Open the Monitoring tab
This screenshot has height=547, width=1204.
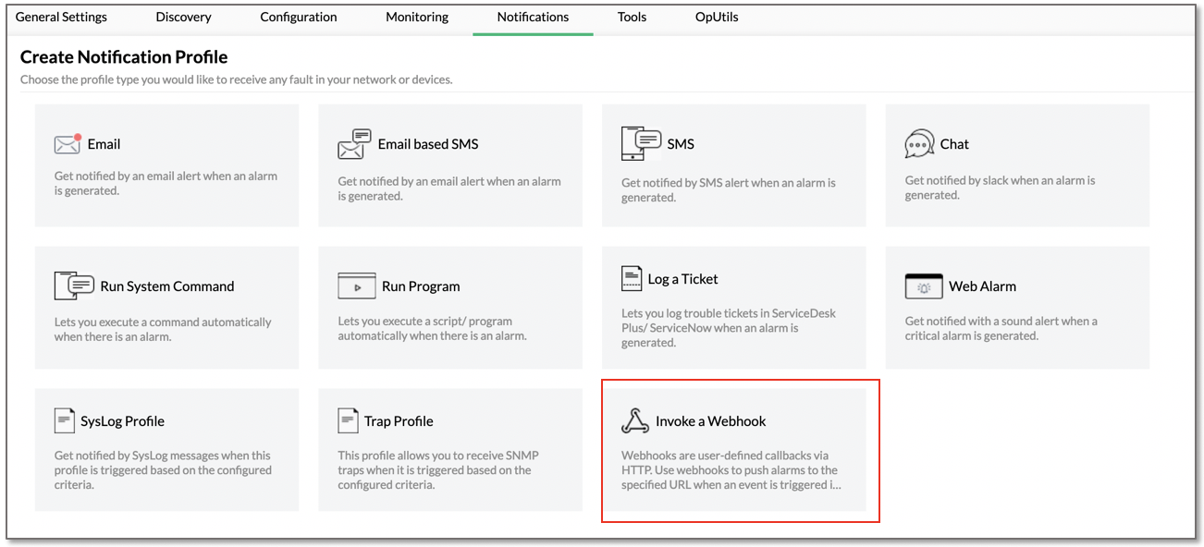point(417,17)
